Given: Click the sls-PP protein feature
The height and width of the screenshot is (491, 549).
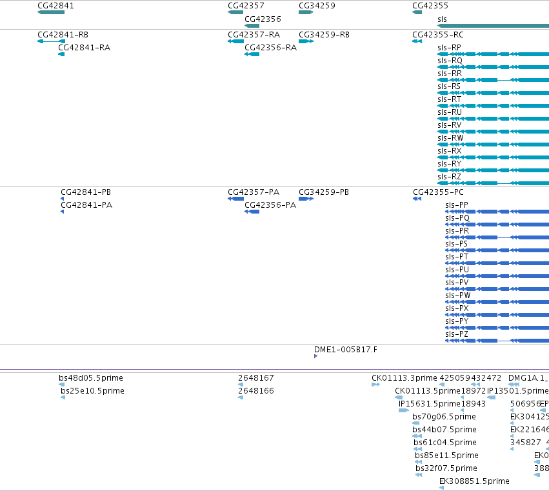Looking at the screenshot, I should [497, 212].
